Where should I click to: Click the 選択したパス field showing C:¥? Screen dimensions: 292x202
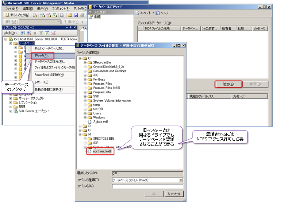(x=147, y=174)
